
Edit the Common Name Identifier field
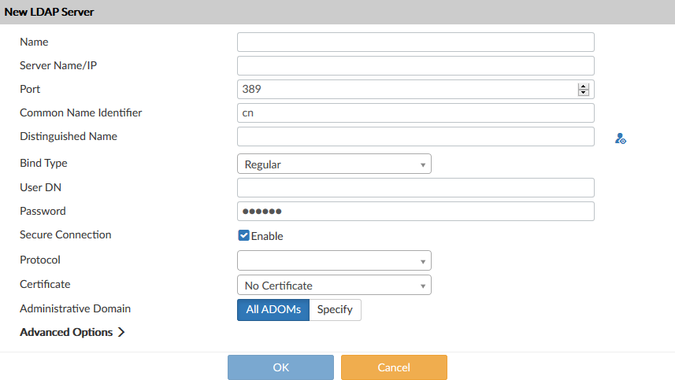point(415,113)
